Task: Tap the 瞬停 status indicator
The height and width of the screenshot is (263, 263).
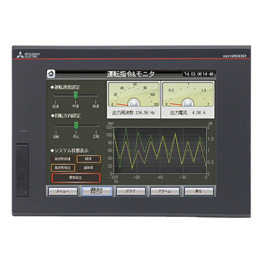Action: click(89, 159)
